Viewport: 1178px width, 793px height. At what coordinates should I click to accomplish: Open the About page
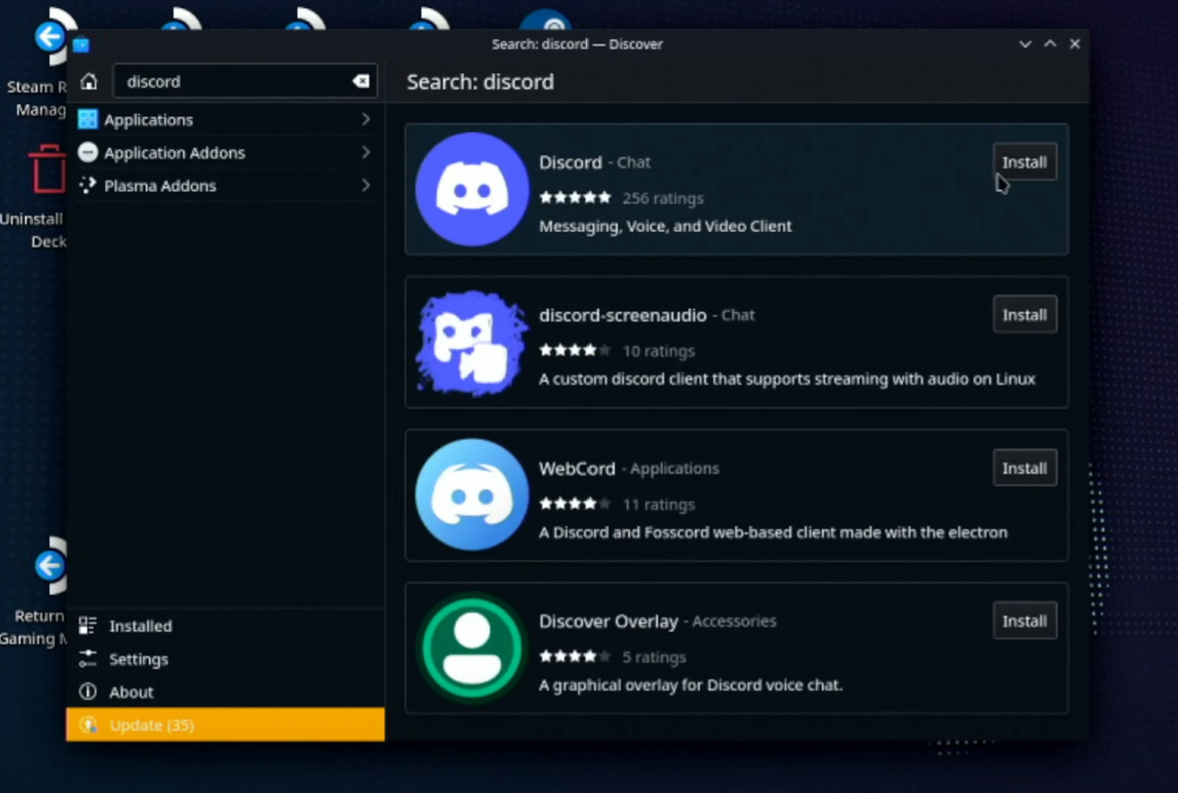[x=225, y=692]
